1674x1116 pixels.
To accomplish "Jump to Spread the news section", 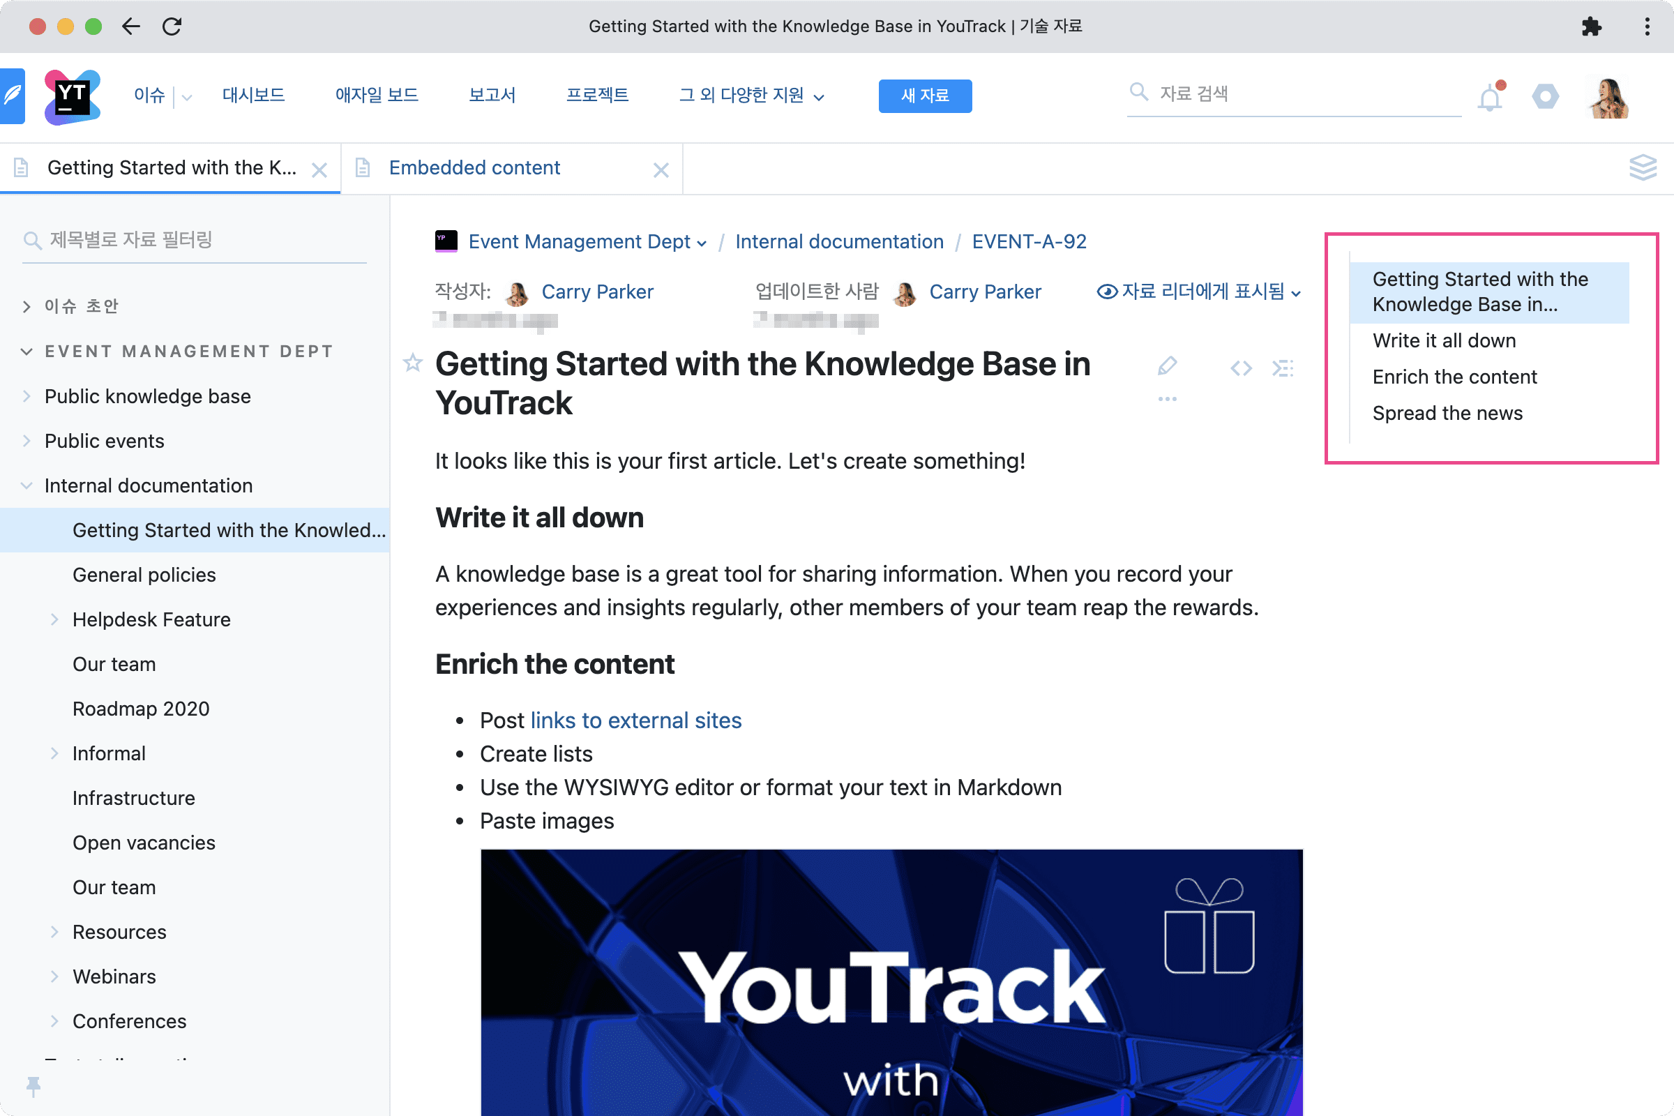I will pos(1447,414).
